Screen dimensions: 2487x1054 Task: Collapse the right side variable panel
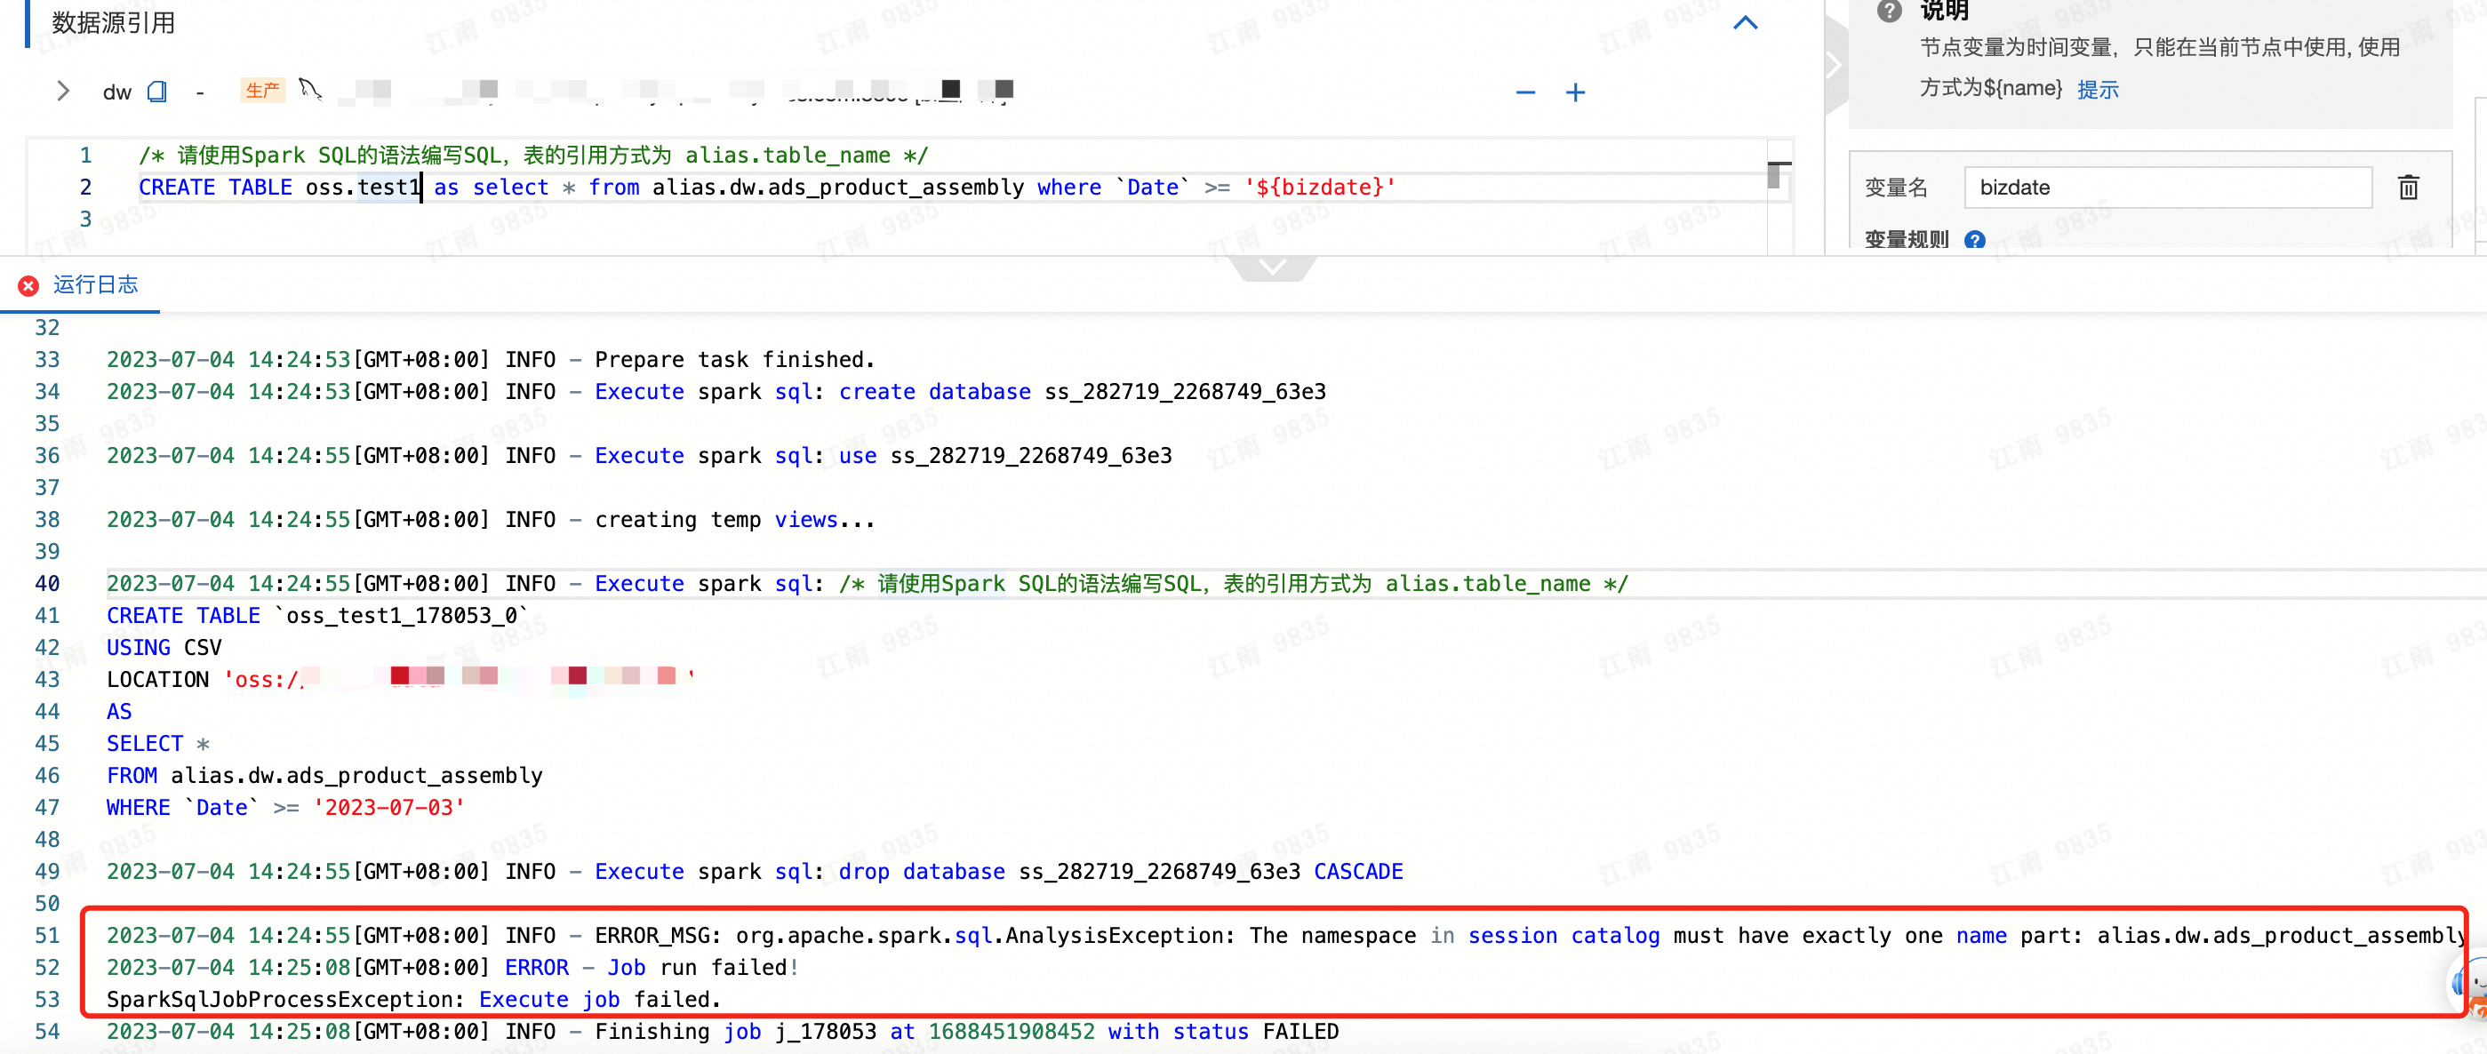coord(1835,66)
